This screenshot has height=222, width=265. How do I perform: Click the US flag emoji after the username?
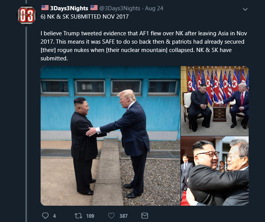(x=94, y=8)
